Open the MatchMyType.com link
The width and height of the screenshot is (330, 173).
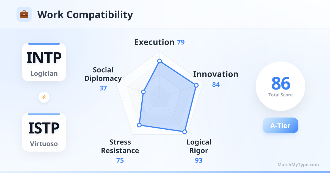[x=298, y=165]
